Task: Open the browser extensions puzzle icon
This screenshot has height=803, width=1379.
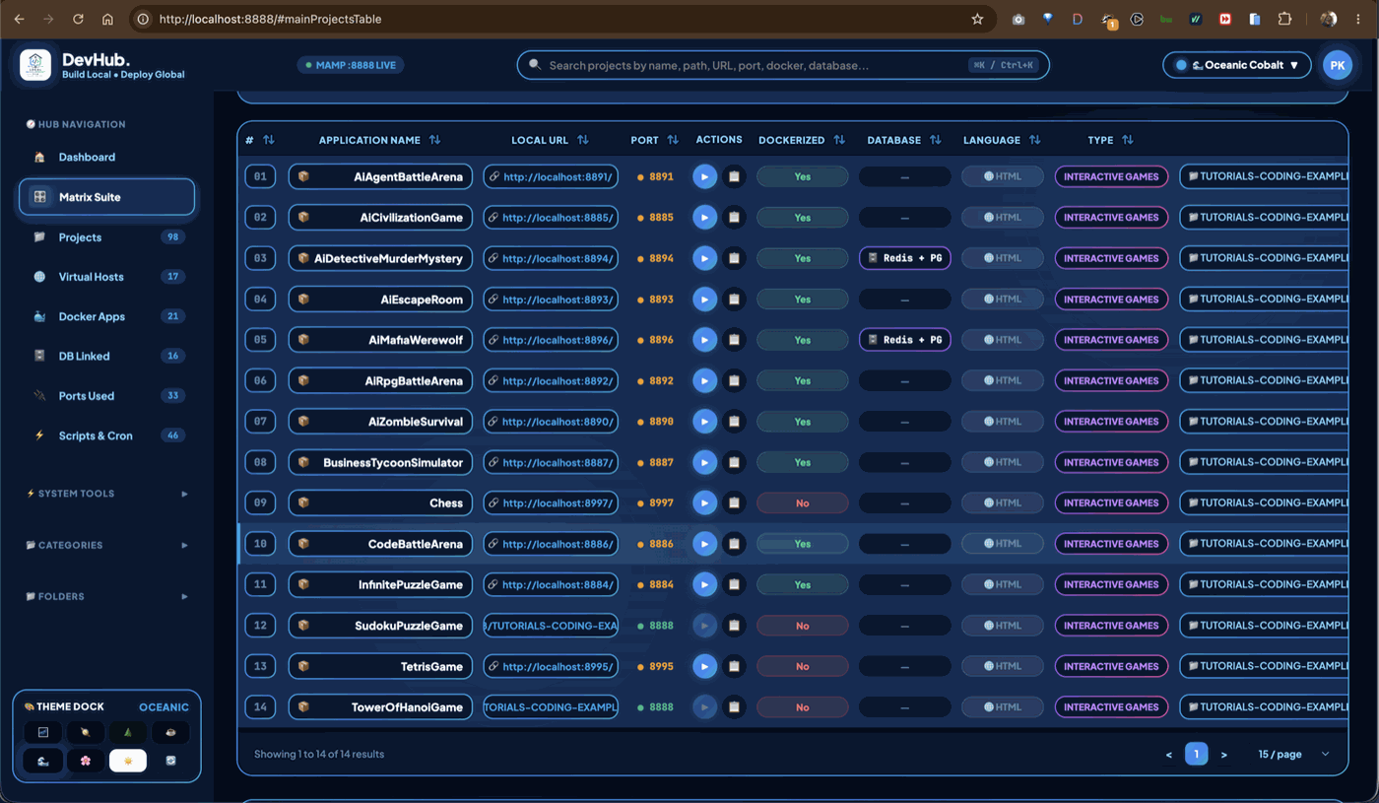Action: (x=1284, y=19)
